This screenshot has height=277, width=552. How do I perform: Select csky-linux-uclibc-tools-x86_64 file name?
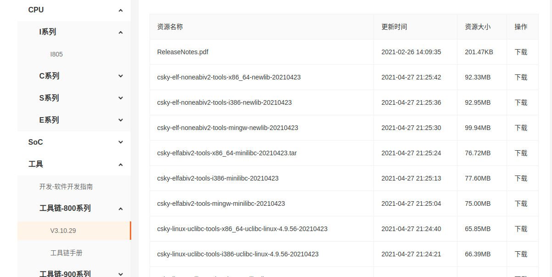(242, 229)
